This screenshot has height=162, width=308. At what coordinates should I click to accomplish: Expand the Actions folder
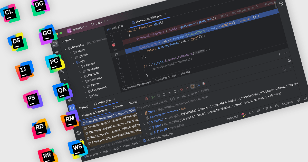click(79, 67)
